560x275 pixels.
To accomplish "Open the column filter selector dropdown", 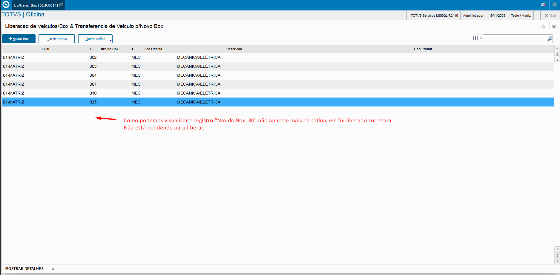I will click(x=477, y=38).
